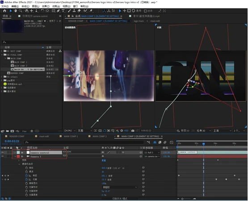This screenshot has width=248, height=201.
Task: Click the red label color of Camera 1 layer
Action: click(x=18, y=156)
